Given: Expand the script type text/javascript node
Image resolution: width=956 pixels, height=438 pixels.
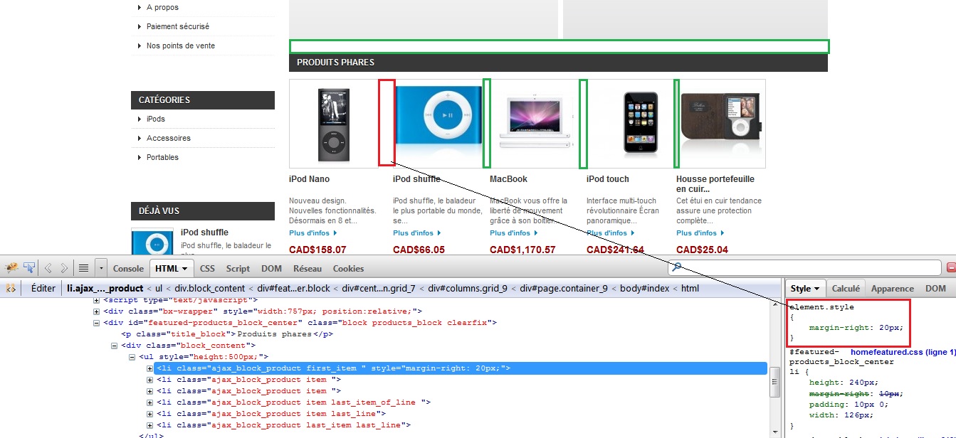Looking at the screenshot, I should point(96,300).
